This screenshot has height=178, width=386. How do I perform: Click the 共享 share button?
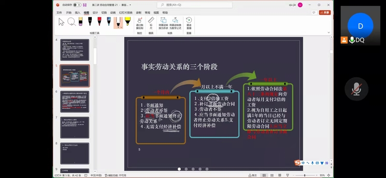(325, 13)
